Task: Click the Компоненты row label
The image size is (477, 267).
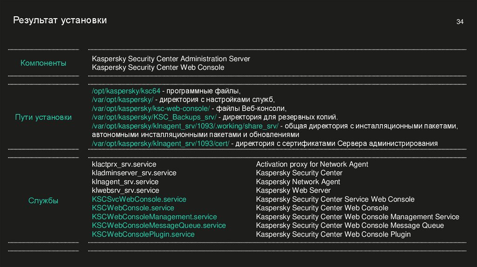Action: click(43, 63)
